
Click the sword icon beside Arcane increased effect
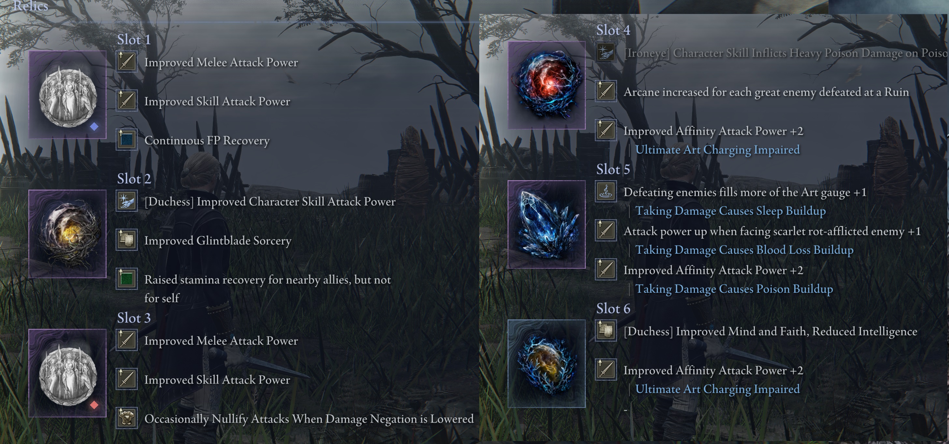[606, 91]
